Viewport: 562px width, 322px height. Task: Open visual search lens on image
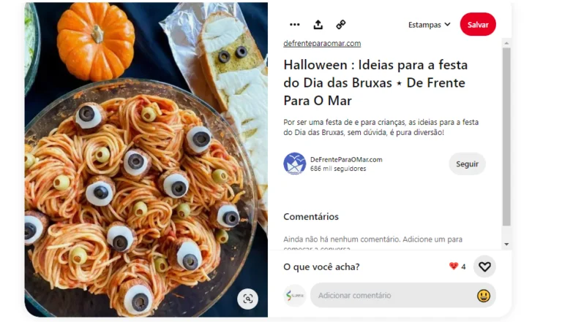(x=247, y=299)
